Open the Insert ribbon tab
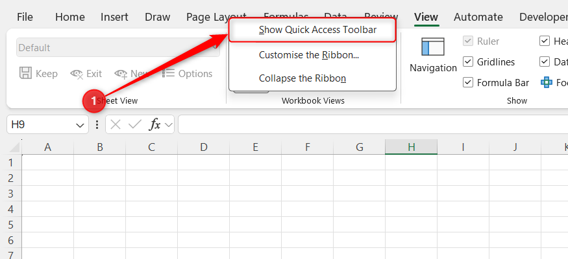 coord(114,17)
